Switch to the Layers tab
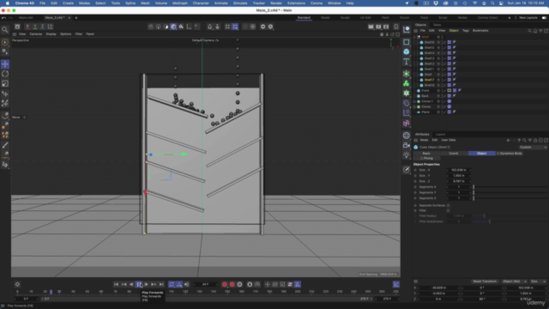The width and height of the screenshot is (549, 309). click(440, 134)
